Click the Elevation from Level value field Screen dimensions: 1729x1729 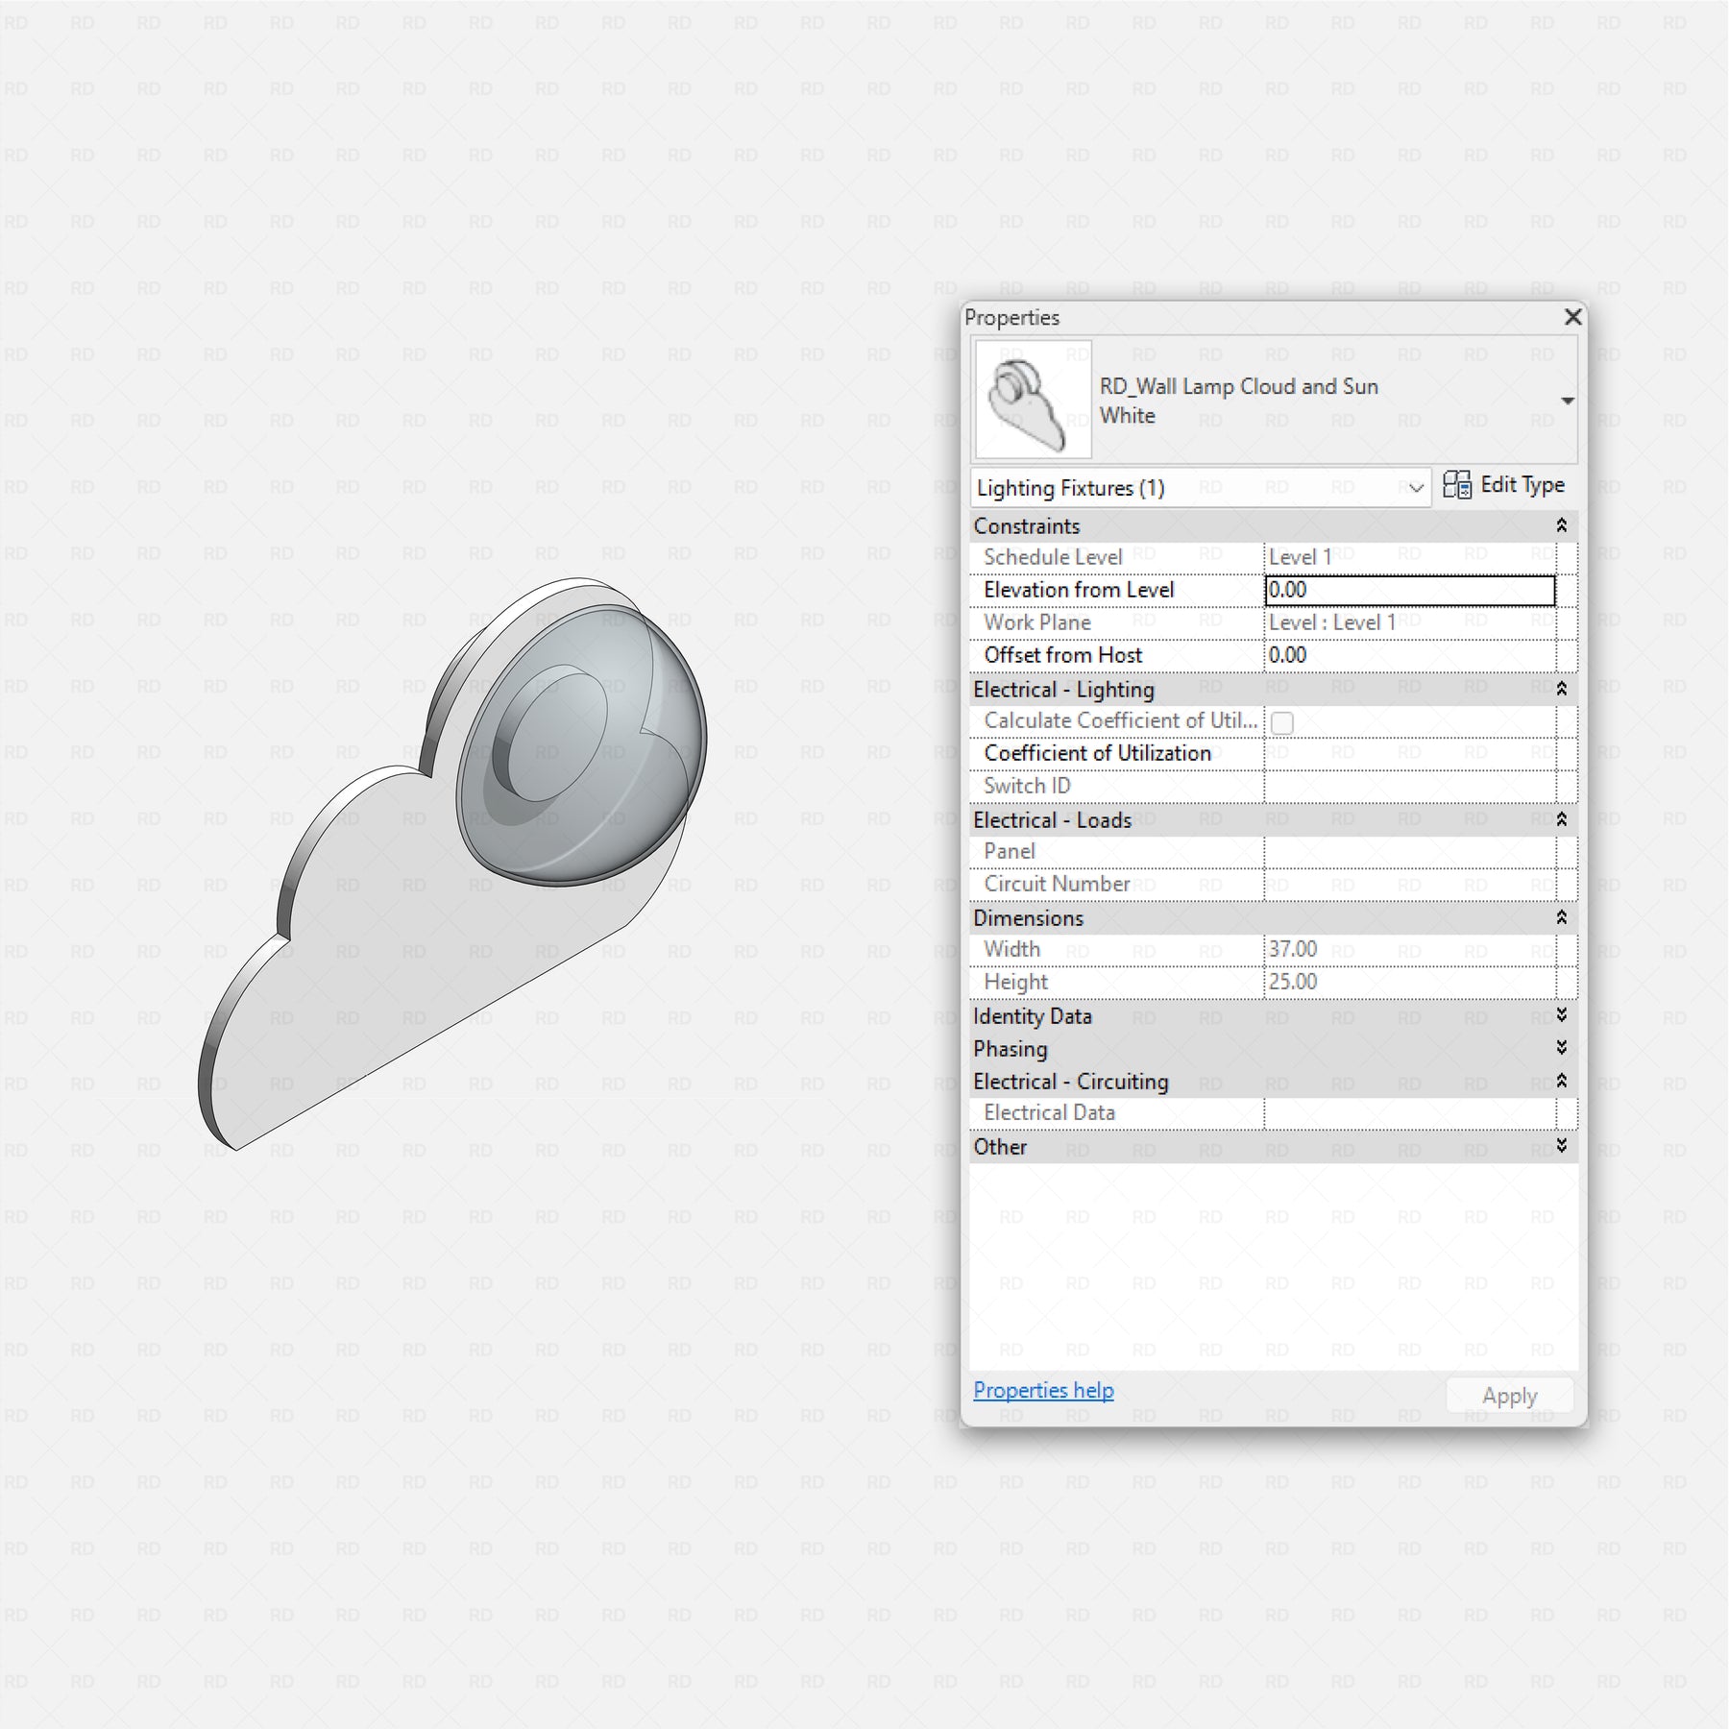1408,590
